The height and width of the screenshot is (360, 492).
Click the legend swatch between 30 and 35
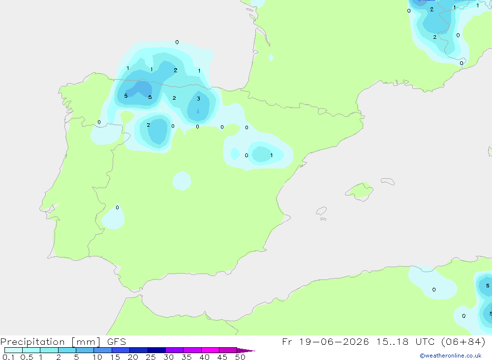pyautogui.click(x=175, y=350)
